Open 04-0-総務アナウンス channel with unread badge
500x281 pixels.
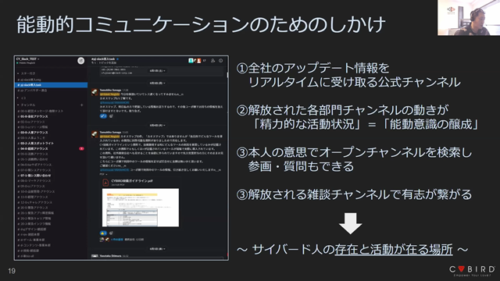click(x=51, y=149)
